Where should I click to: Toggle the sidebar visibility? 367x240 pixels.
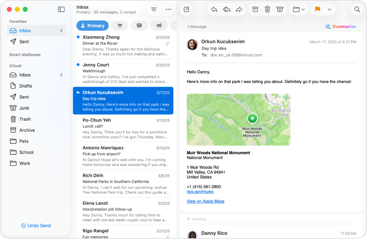click(61, 9)
